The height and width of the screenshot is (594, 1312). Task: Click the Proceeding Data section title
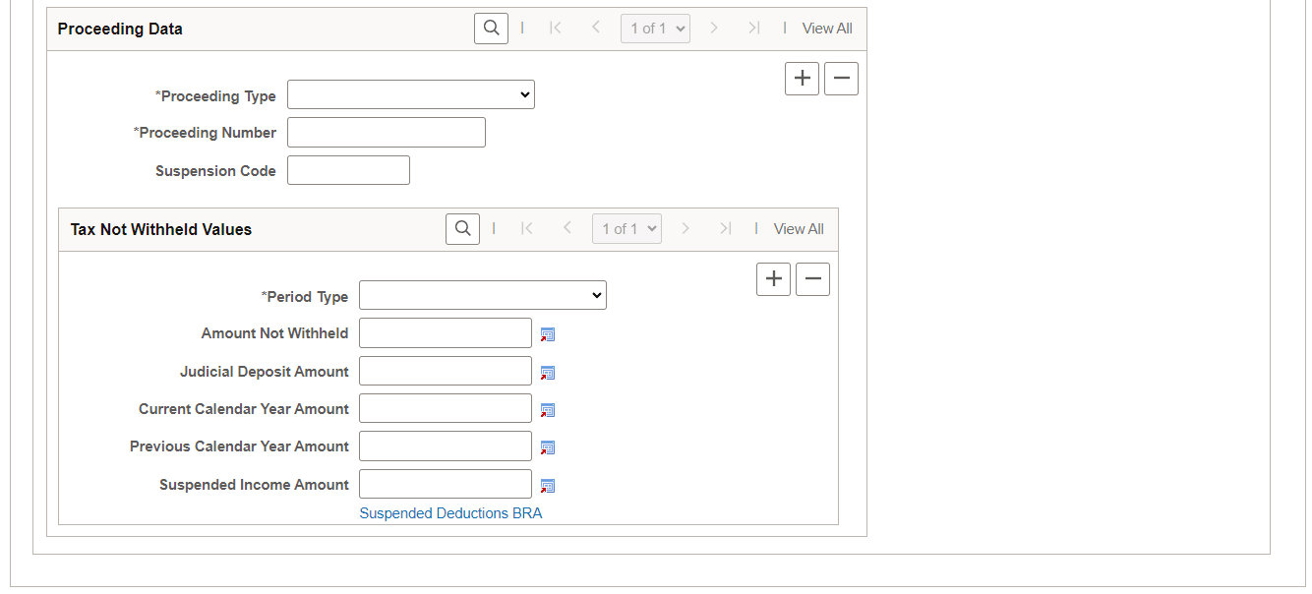[x=120, y=29]
